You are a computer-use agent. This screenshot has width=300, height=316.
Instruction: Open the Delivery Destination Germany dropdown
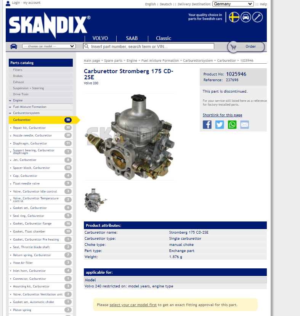[233, 4]
